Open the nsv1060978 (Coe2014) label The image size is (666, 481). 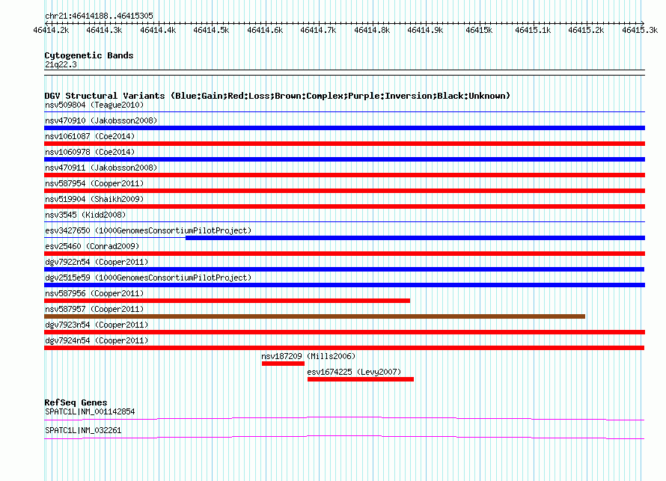(90, 152)
